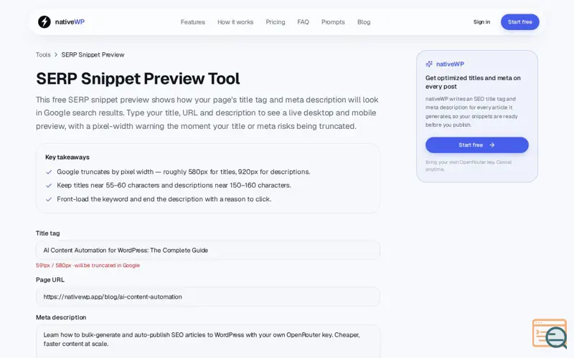Click the Page URL label
The image size is (574, 358).
[x=50, y=280]
